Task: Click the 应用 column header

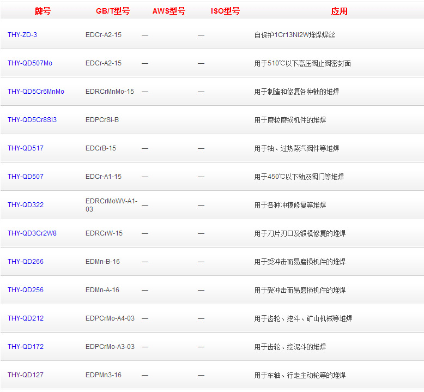Action: point(339,11)
